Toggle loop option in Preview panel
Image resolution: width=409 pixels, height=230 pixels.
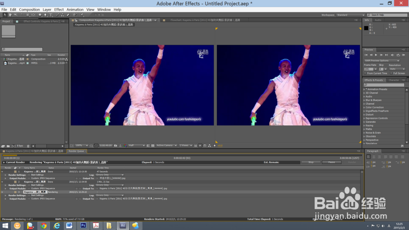(x=398, y=55)
